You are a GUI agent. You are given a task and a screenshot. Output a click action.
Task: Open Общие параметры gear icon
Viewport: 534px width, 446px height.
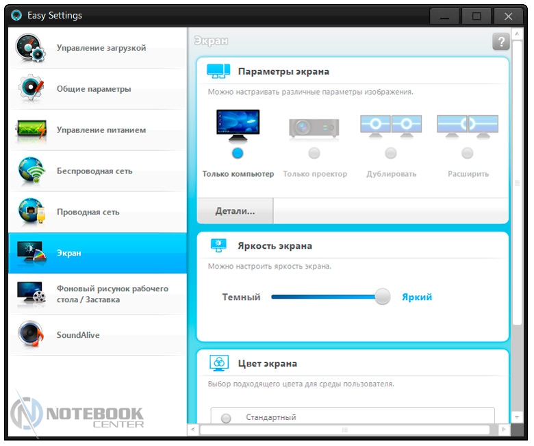(31, 89)
